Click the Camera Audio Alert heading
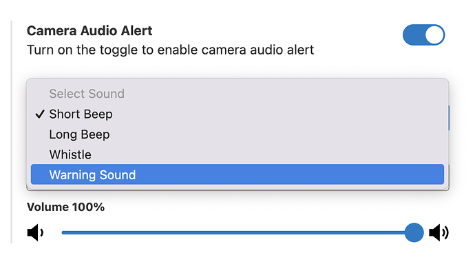This screenshot has height=271, width=475. (89, 30)
